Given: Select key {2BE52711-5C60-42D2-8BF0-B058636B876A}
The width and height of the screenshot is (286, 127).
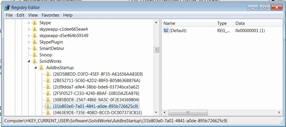Looking at the screenshot, I should [97, 80].
